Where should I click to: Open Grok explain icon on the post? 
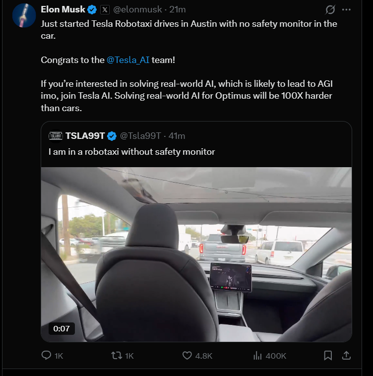(330, 9)
